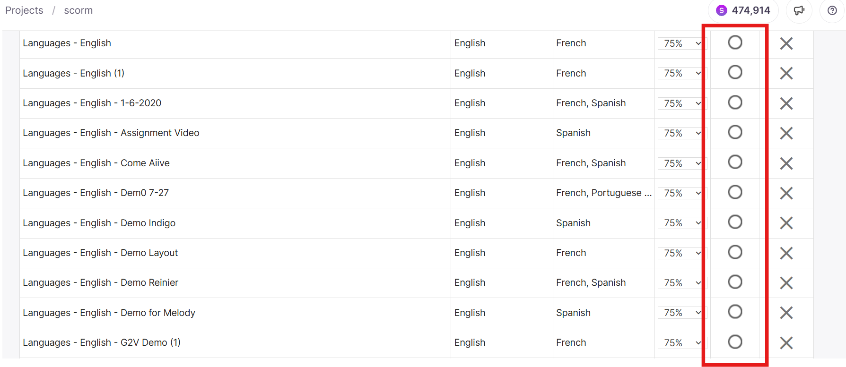
Task: Choose radio button for Demo for Melody row
Action: coord(735,312)
